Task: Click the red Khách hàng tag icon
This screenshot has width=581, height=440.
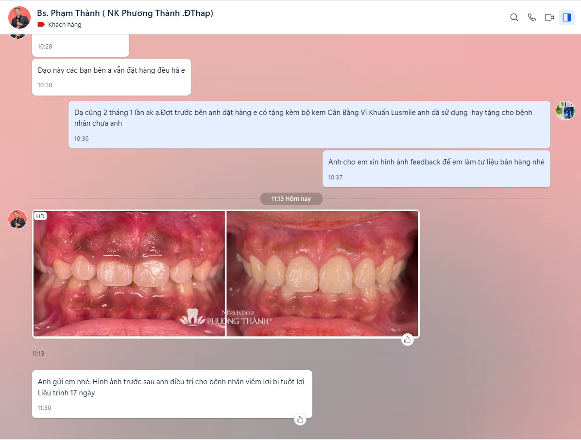Action: coord(41,24)
